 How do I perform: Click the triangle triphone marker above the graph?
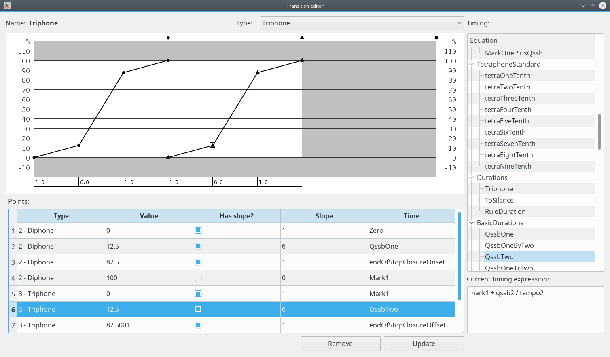tap(302, 38)
